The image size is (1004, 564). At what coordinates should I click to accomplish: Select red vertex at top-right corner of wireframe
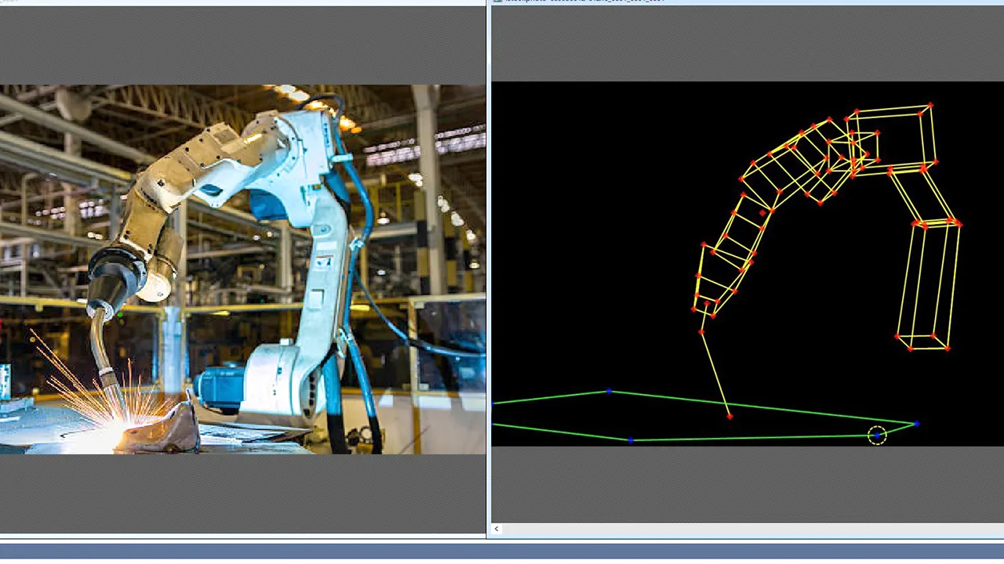coord(930,105)
